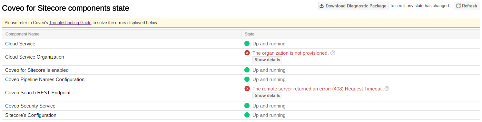Open the Troubleshooting Guide link
The height and width of the screenshot is (122, 482).
70,23
